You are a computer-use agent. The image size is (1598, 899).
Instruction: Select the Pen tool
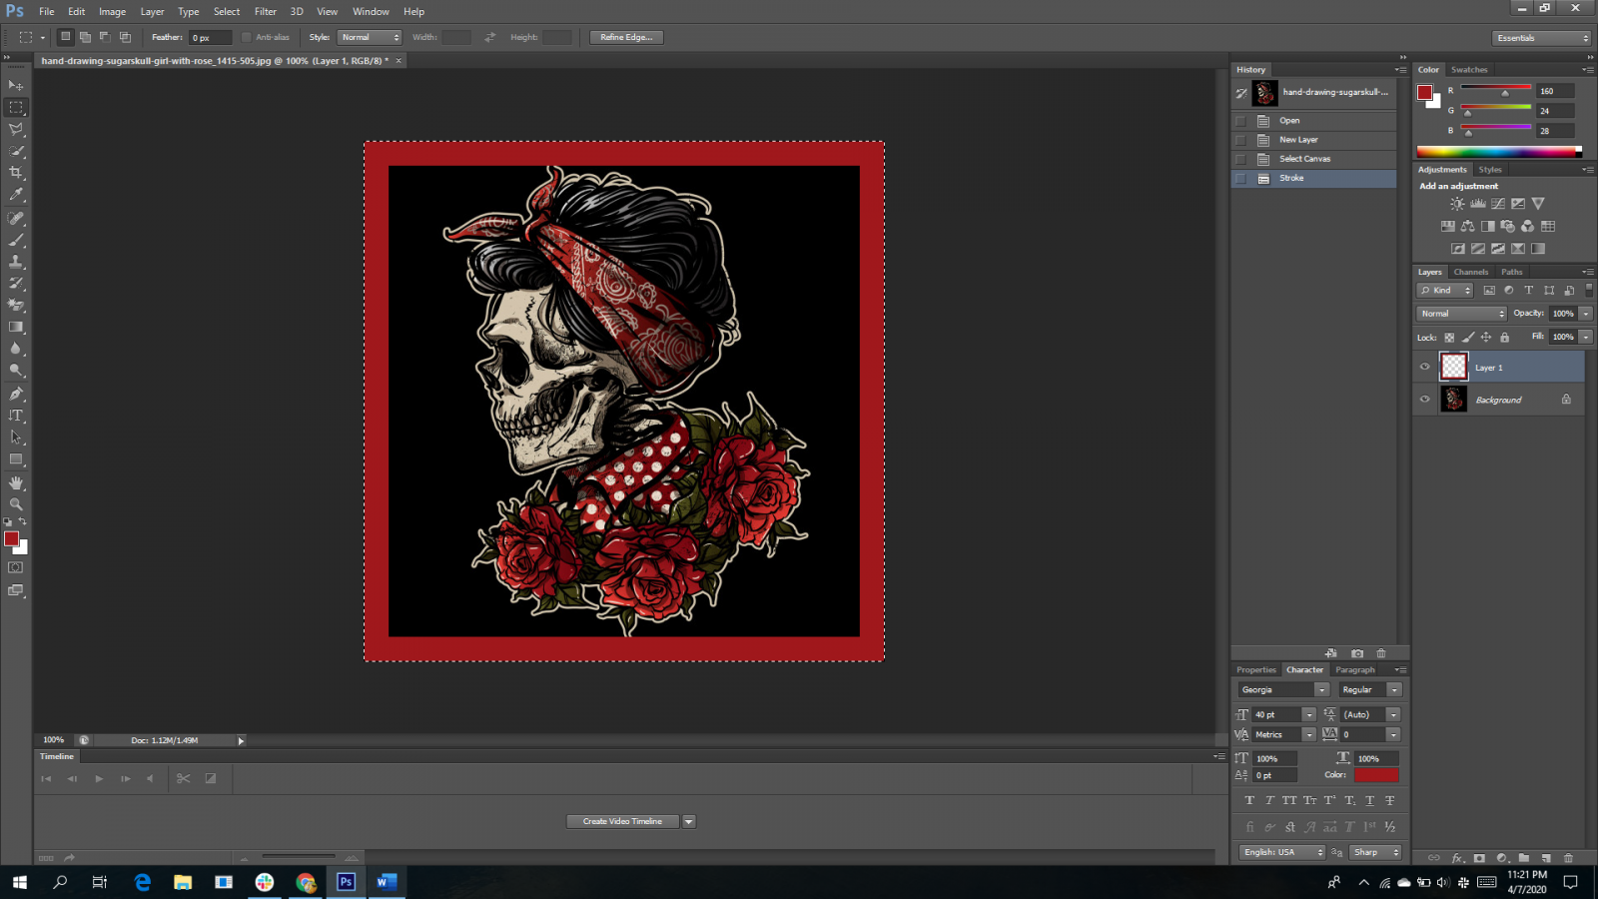[x=16, y=394]
